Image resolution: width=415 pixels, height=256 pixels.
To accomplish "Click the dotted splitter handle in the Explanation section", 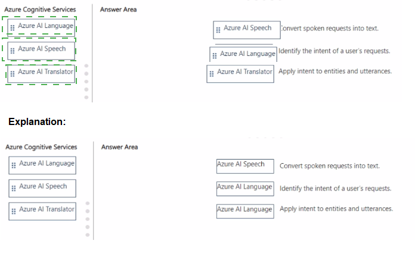I will (87, 219).
